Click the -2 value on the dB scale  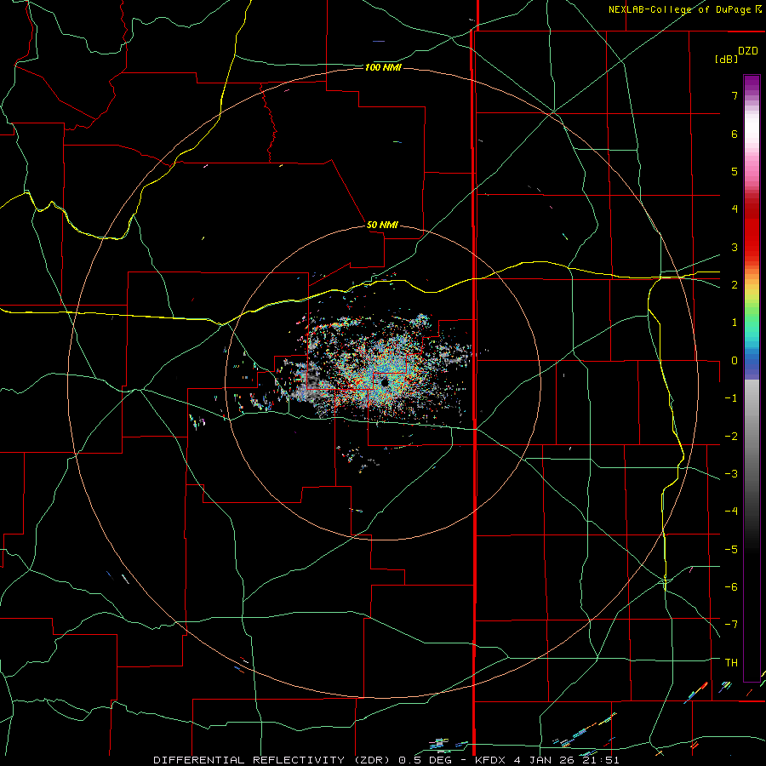click(731, 437)
